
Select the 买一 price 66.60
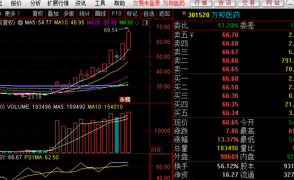[x=230, y=78]
